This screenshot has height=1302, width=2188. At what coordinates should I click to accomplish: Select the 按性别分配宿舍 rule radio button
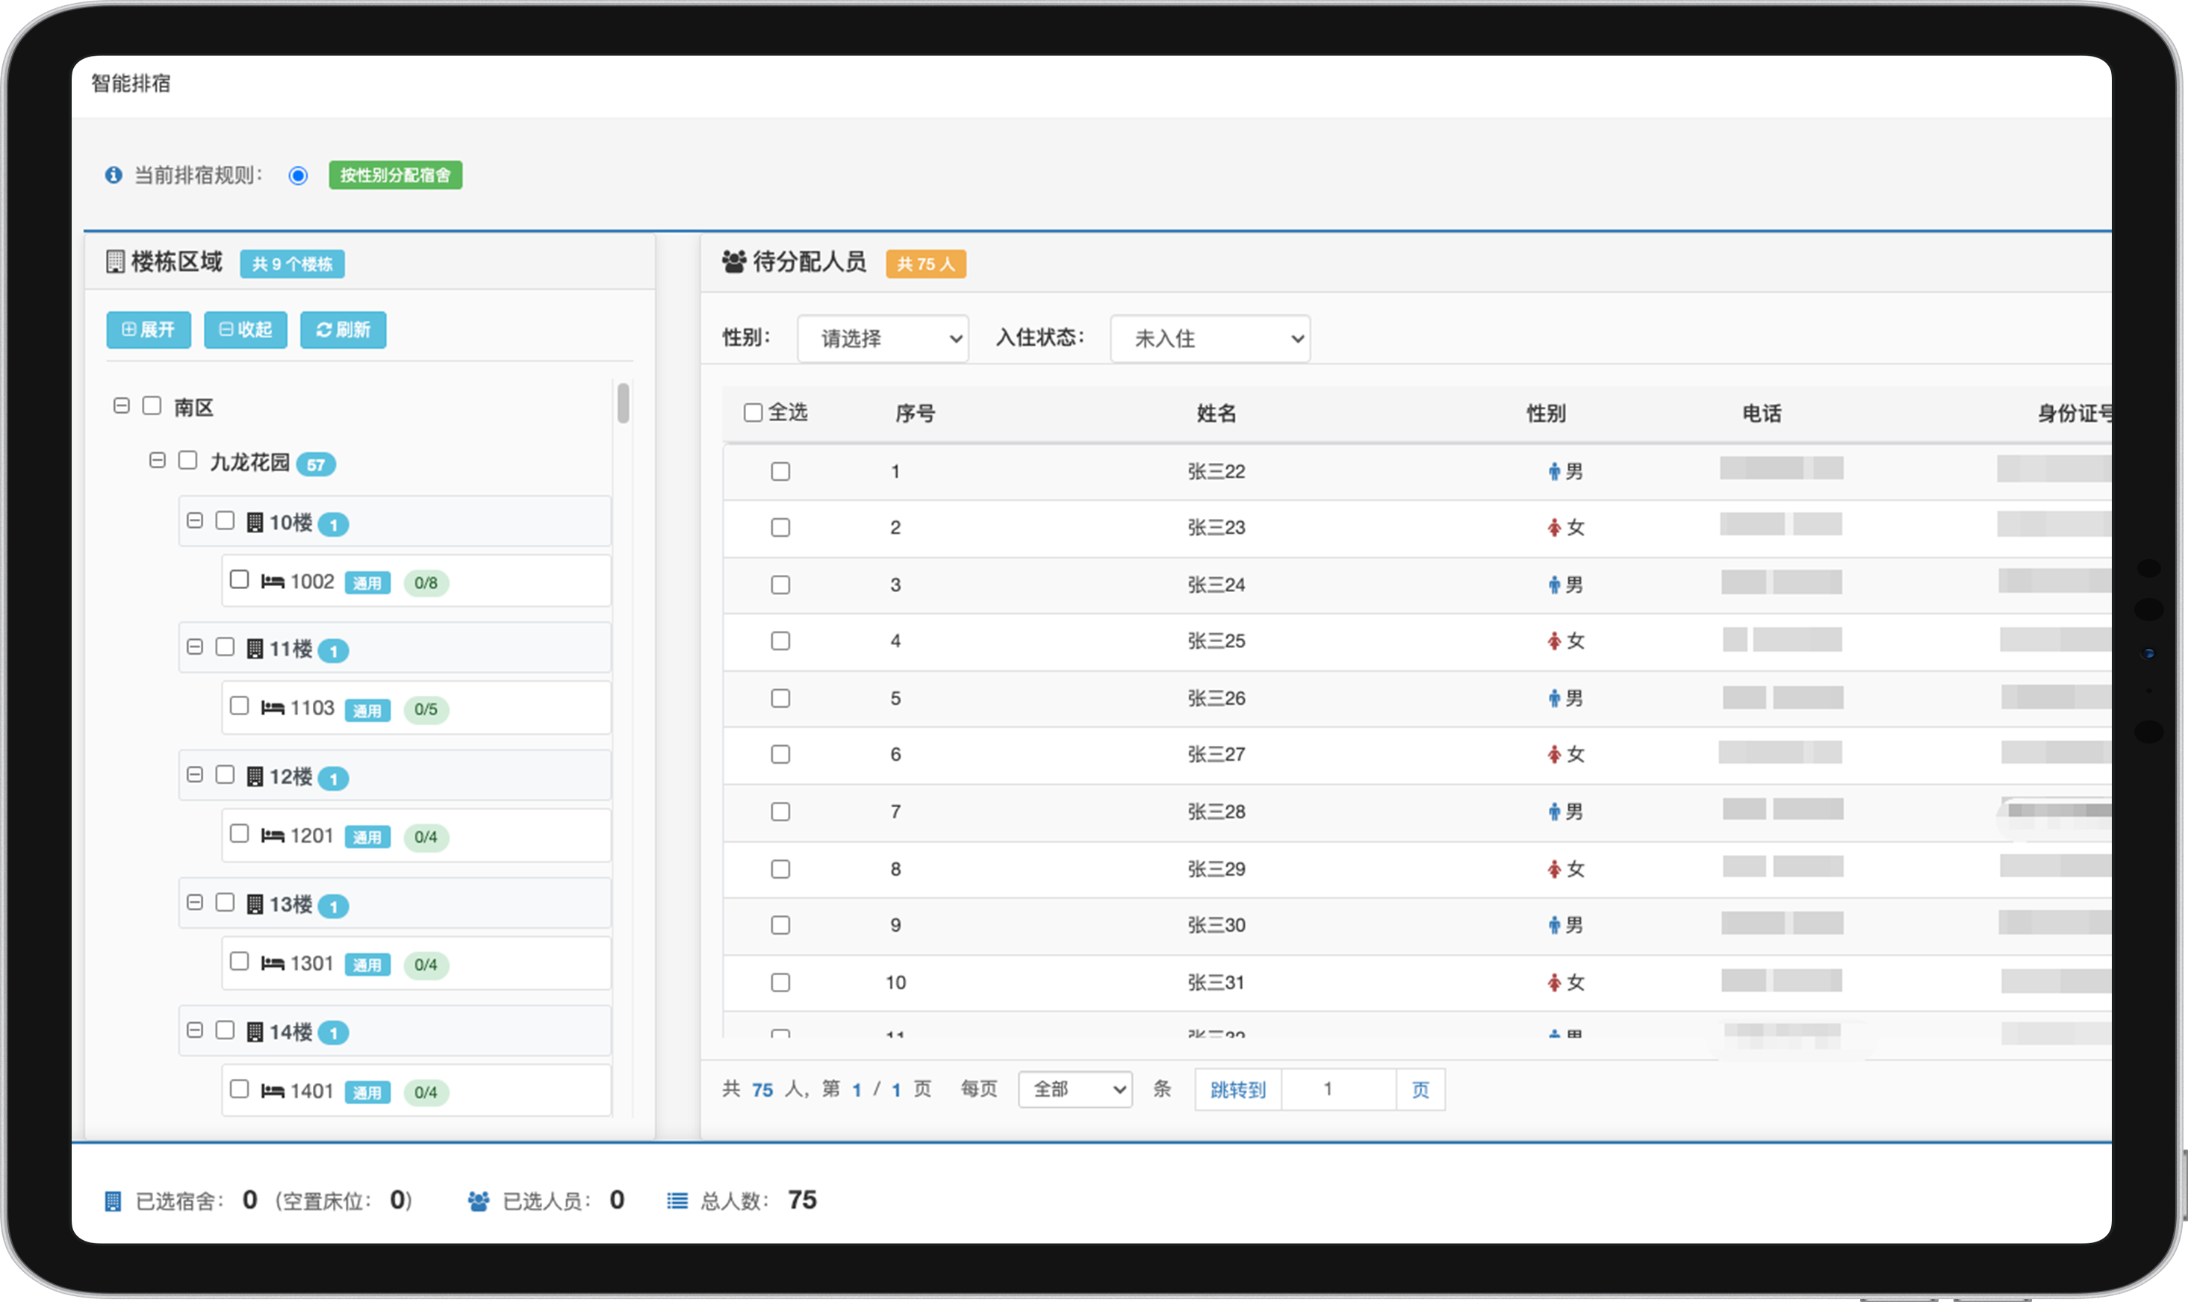(298, 175)
